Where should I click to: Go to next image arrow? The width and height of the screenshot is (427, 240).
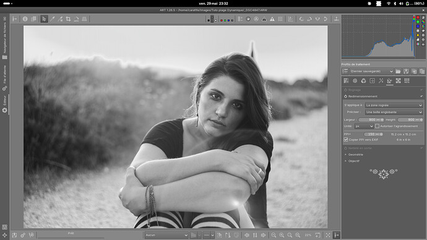click(x=264, y=235)
